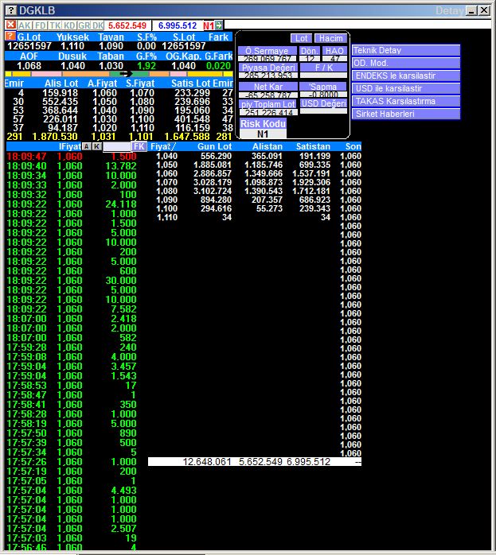Select the summary total 12.648.061
The width and height of the screenshot is (496, 555).
pos(207,461)
